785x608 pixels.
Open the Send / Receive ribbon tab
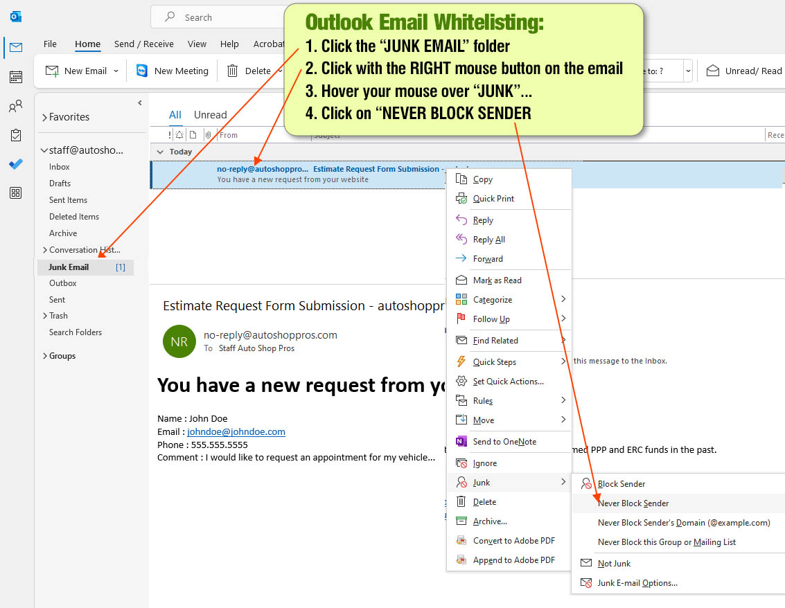[144, 44]
